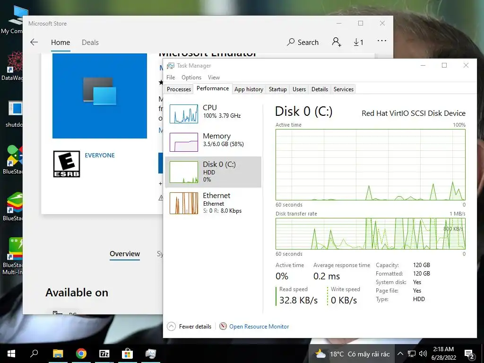Select the Disk 0 (C:) entry
Viewport: 484px width, 363px height.
tap(213, 172)
